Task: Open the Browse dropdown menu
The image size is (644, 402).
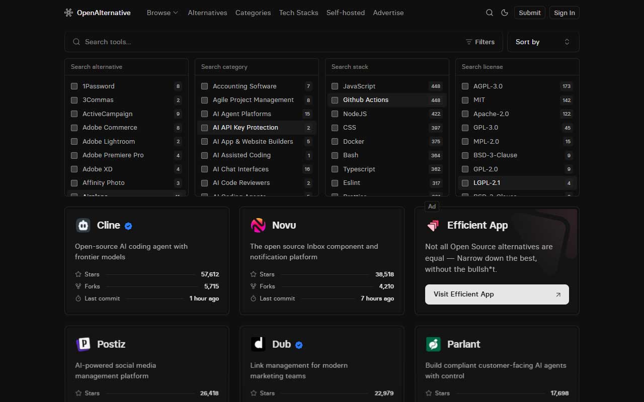Action: click(x=162, y=13)
